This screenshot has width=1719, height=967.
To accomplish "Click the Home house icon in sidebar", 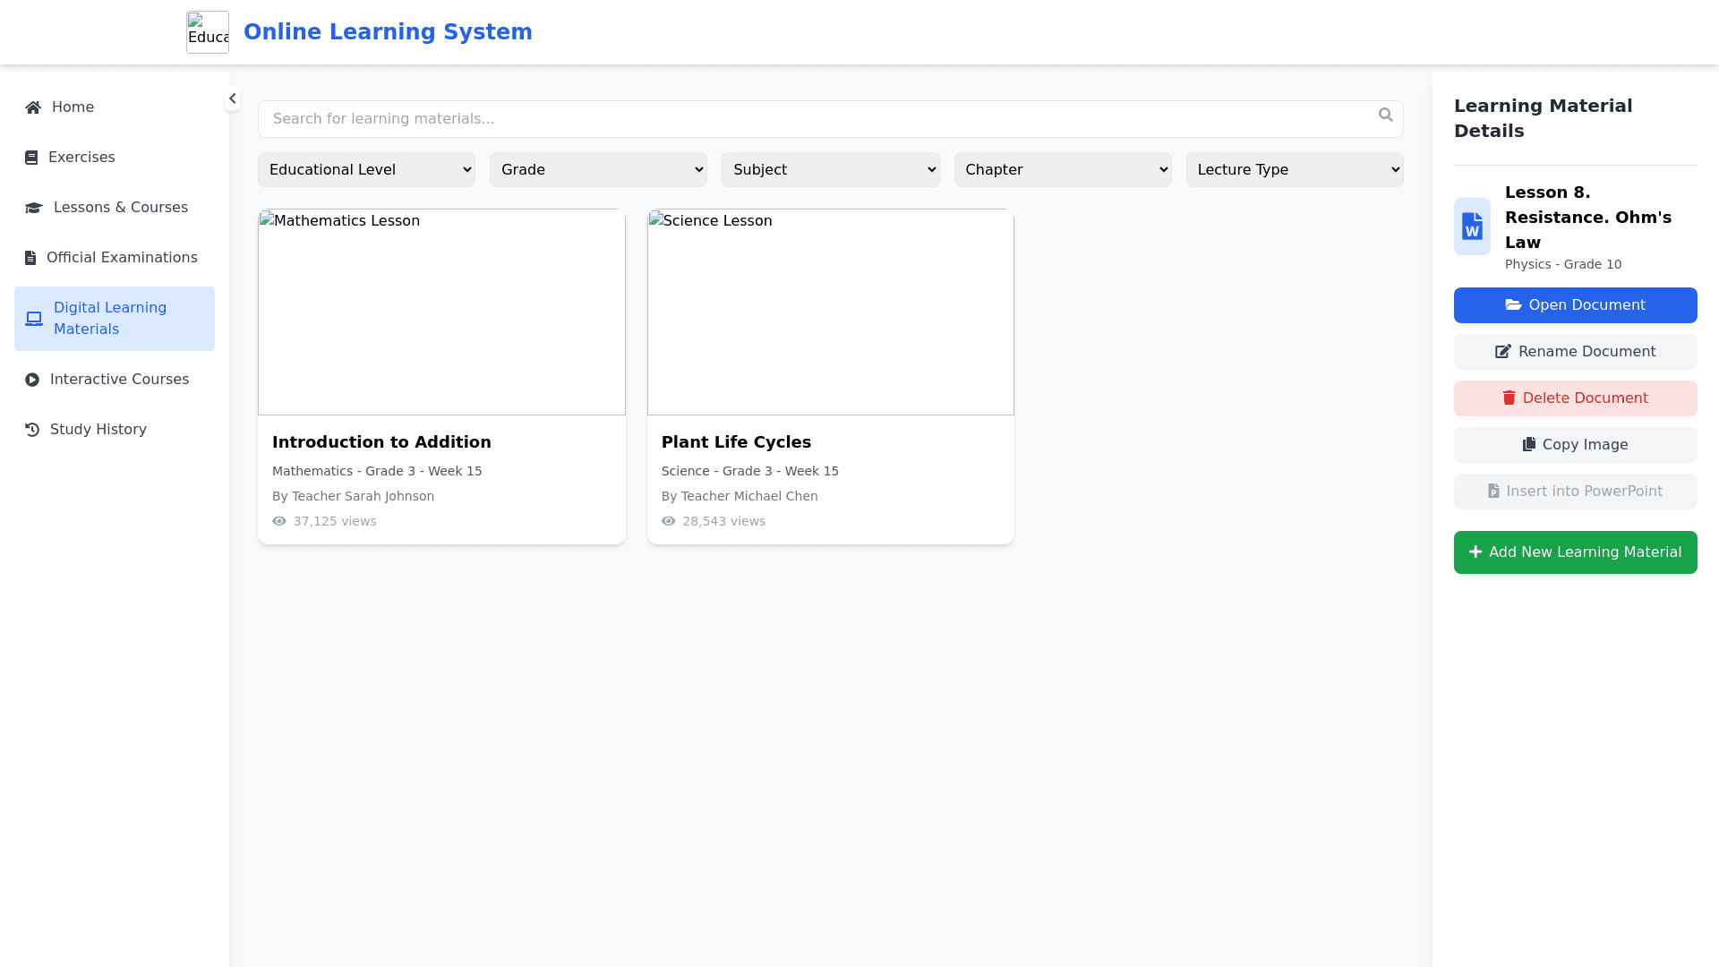I will point(33,107).
